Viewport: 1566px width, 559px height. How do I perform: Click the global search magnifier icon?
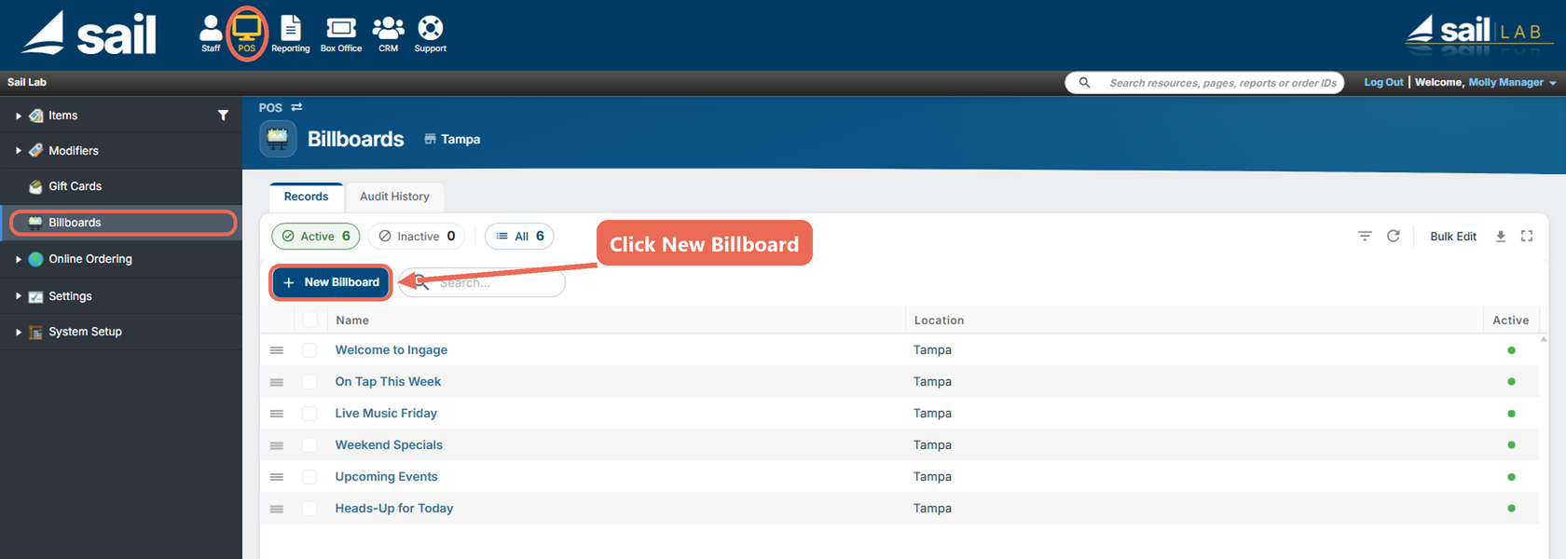1084,83
